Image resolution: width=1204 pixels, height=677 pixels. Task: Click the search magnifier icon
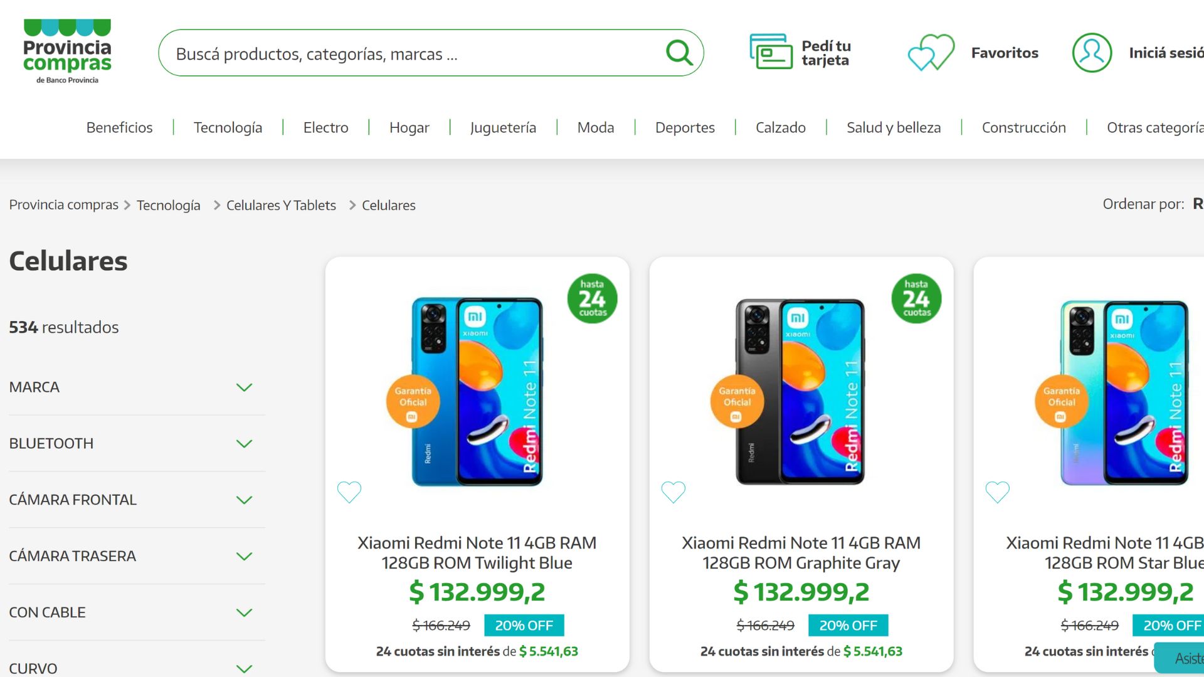[678, 53]
